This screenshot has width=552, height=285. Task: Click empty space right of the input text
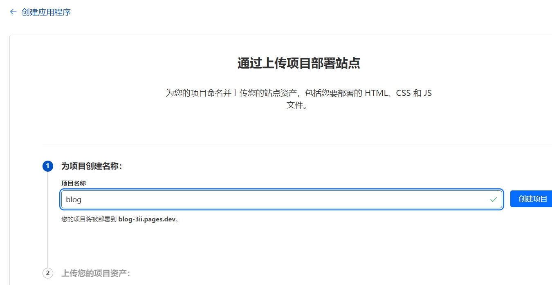point(286,200)
